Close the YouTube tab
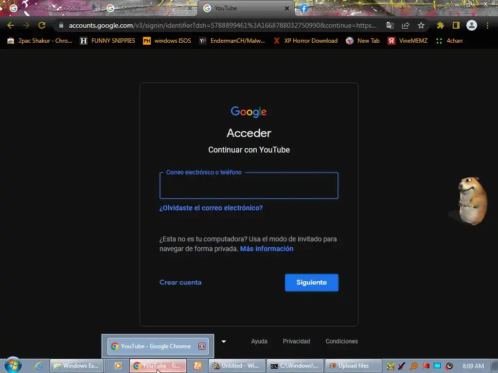 (x=287, y=8)
